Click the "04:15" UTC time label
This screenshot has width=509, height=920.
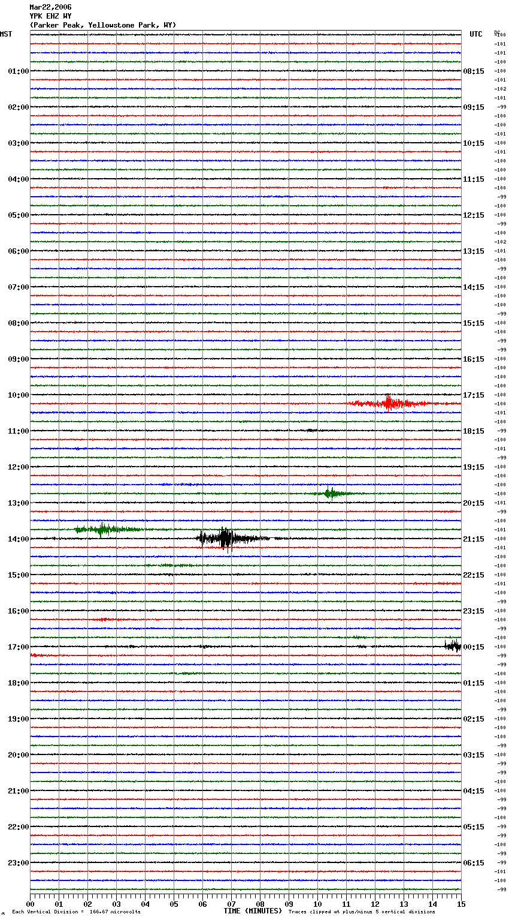(474, 791)
